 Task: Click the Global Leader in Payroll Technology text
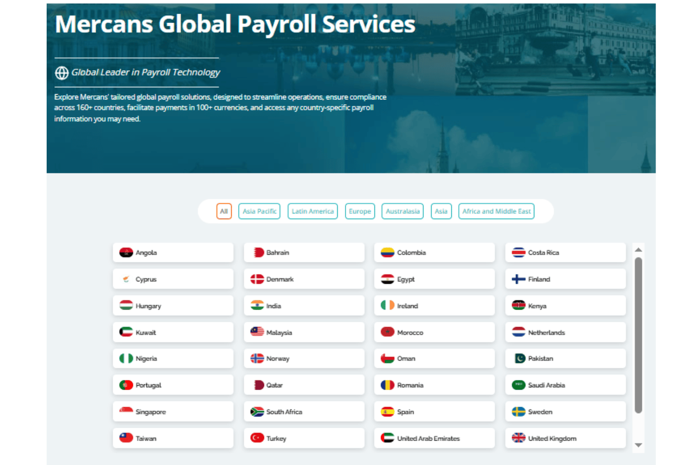point(146,73)
